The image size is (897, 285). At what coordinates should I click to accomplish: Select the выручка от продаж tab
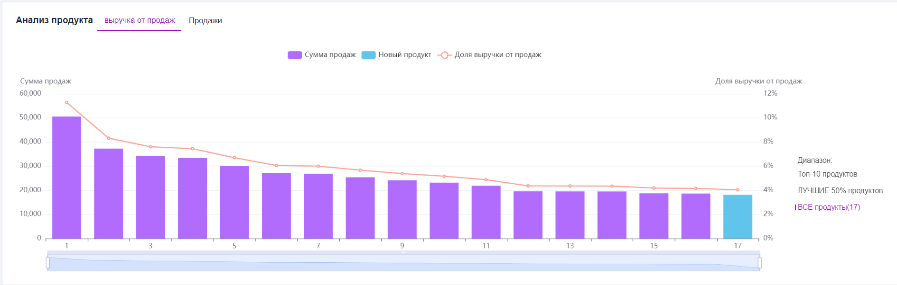click(140, 20)
